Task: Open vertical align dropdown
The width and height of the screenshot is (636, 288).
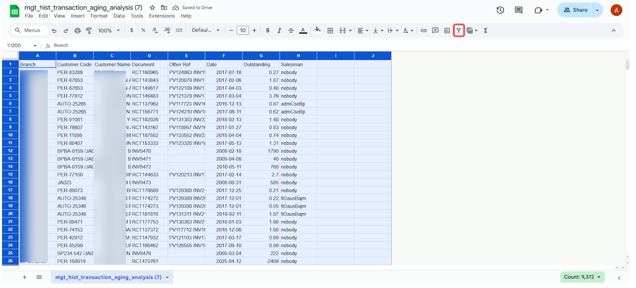Action: point(378,31)
